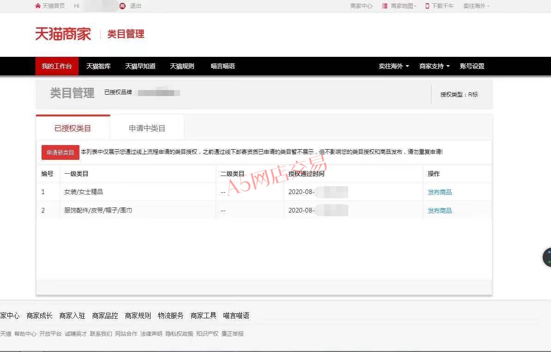551x352 pixels.
Task: Open the 天猫早知道 menu item
Action: [x=140, y=66]
